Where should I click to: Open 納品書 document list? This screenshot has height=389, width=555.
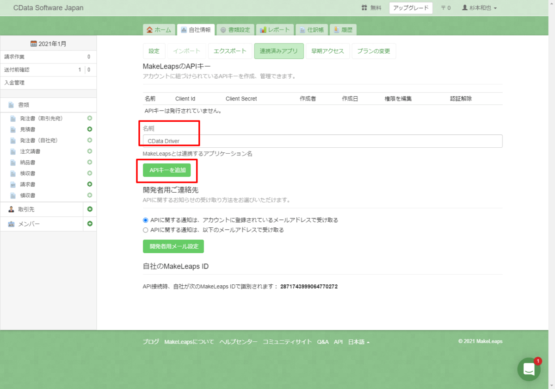[x=28, y=162]
